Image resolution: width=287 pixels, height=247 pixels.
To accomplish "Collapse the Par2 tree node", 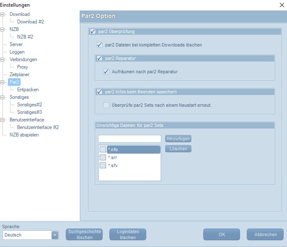I will tap(3, 82).
